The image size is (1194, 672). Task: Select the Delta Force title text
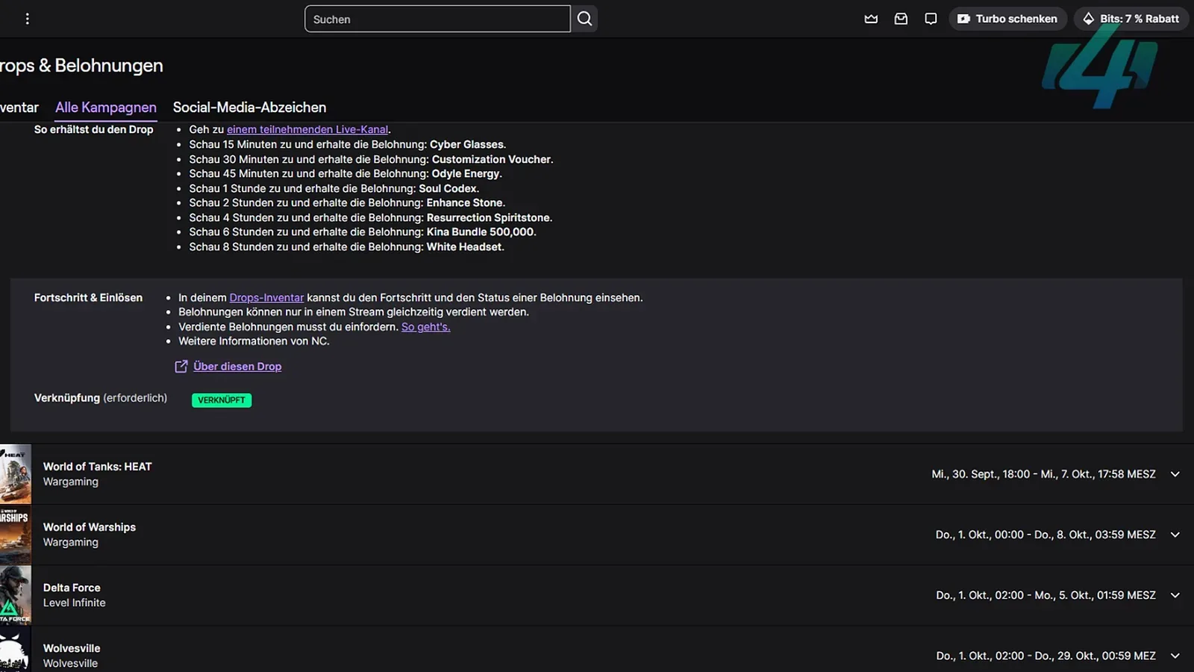72,588
